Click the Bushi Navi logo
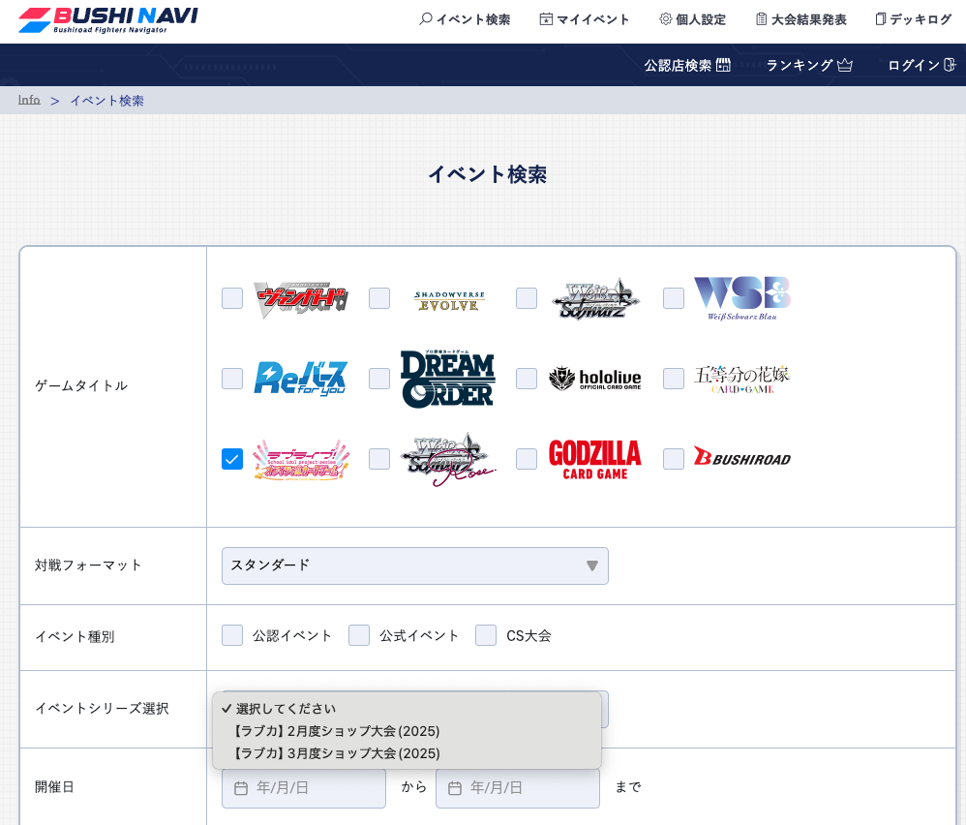966x825 pixels. 107,19
